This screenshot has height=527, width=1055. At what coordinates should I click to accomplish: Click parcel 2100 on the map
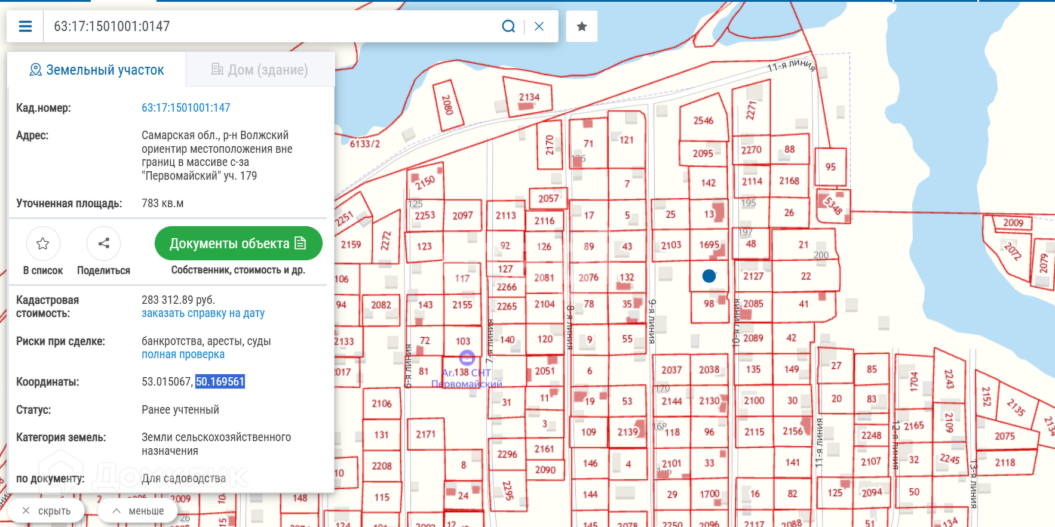click(753, 401)
